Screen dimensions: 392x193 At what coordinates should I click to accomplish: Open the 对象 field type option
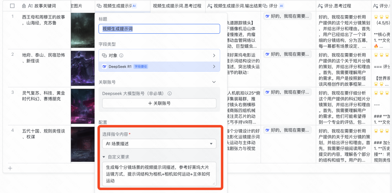point(159,55)
